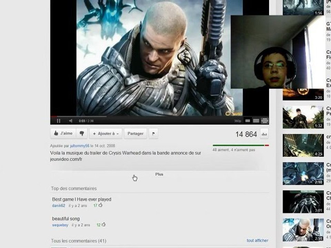331x248 pixels.
Task: Click the 14 864 view count
Action: tap(246, 134)
